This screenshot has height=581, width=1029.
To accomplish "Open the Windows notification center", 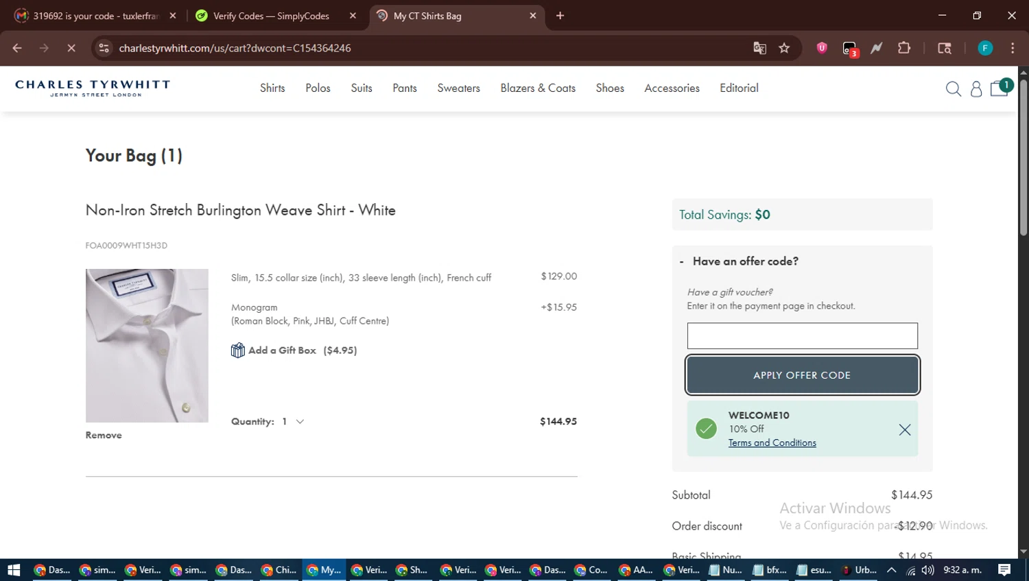I will point(1004,570).
